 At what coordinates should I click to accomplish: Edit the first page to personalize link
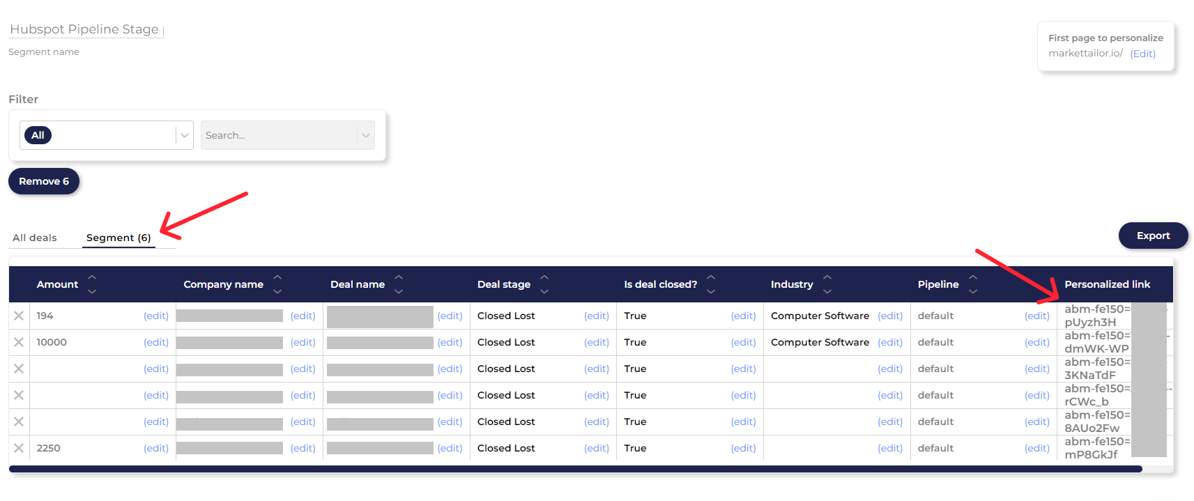pyautogui.click(x=1142, y=54)
